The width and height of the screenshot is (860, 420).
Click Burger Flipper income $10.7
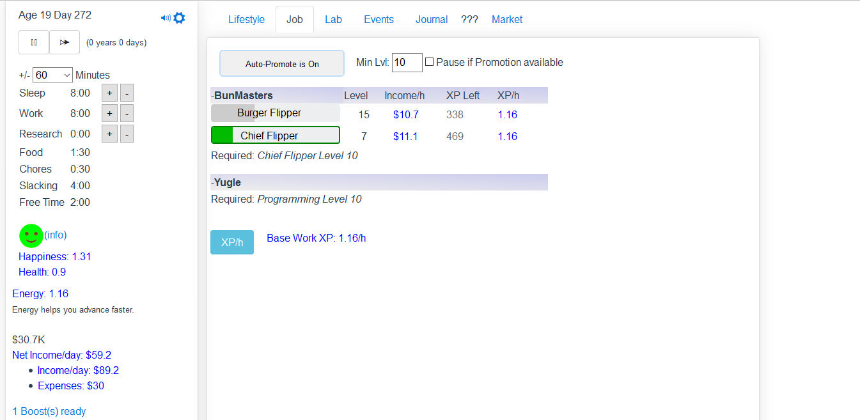coord(406,114)
